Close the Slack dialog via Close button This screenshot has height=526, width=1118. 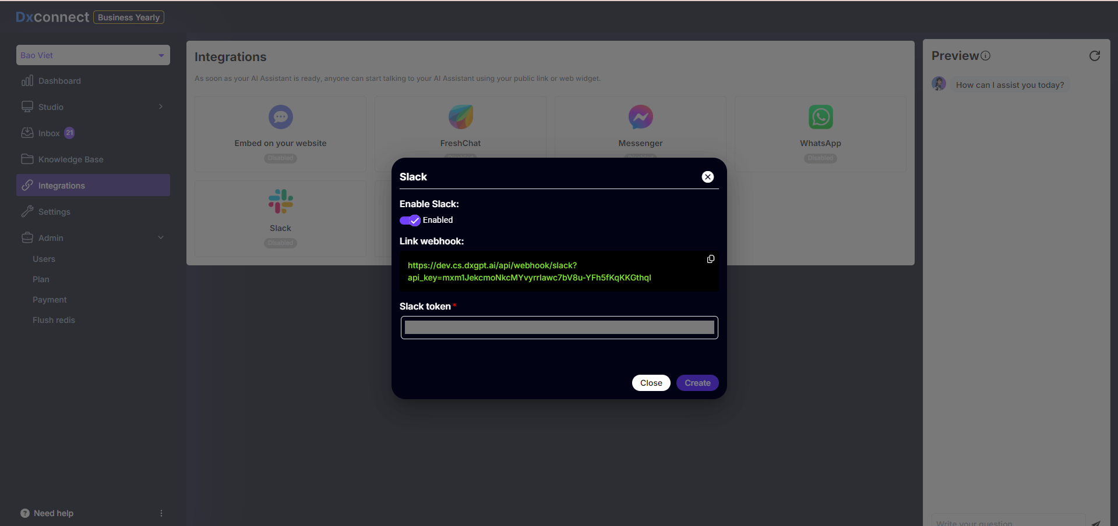[x=651, y=382]
